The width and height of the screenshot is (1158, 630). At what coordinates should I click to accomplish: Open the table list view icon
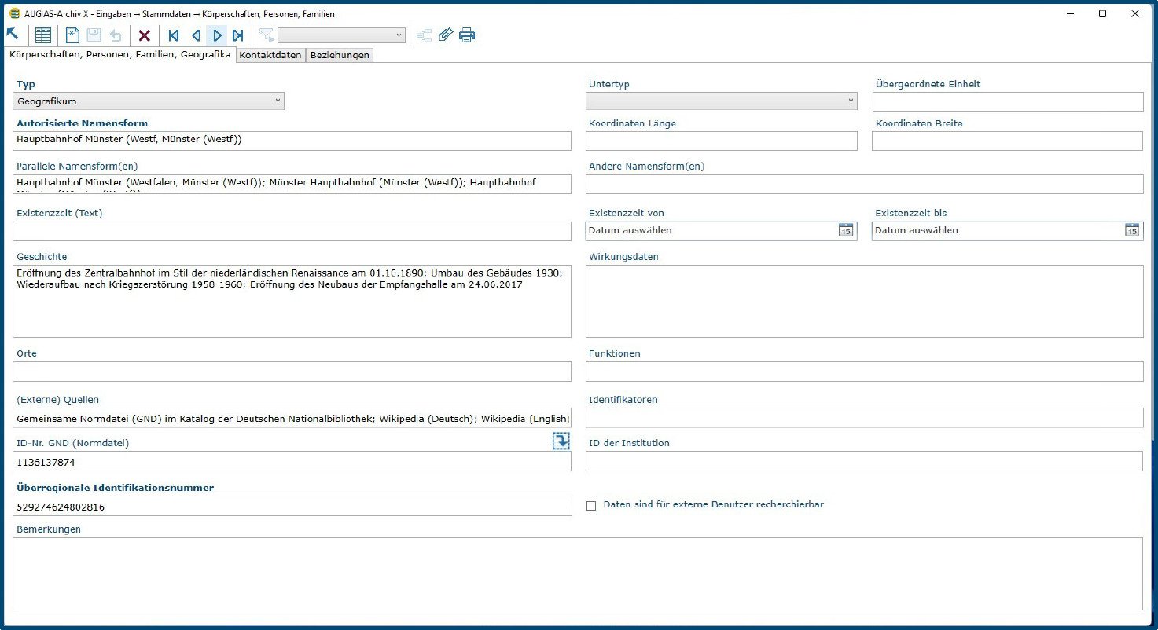[43, 35]
